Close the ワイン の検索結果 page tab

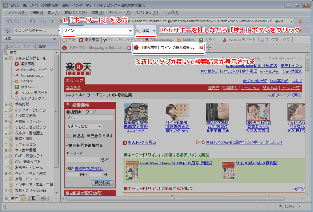tap(201, 48)
